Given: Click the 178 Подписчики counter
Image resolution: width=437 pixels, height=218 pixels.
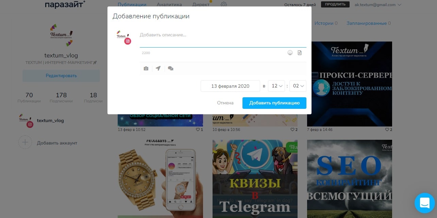Looking at the screenshot, I should tap(61, 97).
